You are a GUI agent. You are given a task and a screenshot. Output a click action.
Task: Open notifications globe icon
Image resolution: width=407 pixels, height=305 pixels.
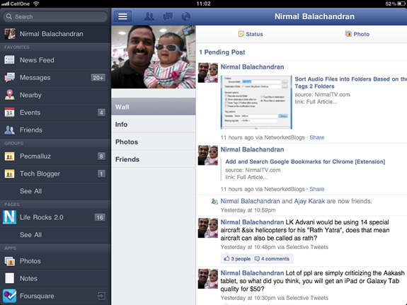(186, 16)
